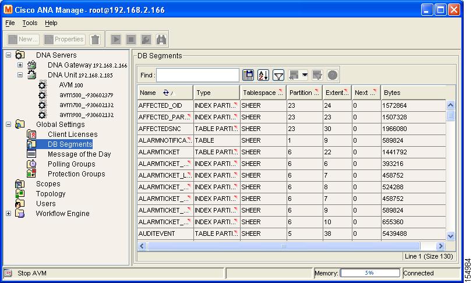
Task: Click the gear icon beside AVM 100
Action: (42, 85)
